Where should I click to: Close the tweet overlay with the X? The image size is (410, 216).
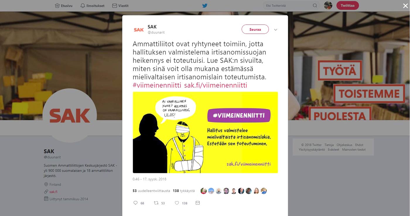coord(405,6)
